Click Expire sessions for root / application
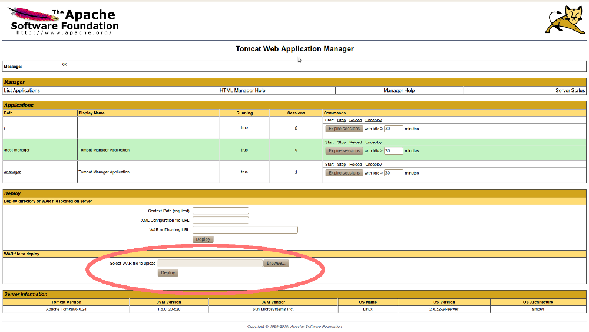This screenshot has width=589, height=332. (x=344, y=129)
